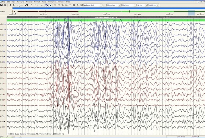This screenshot has height=138, width=205.
Task: Open the Navigate menu
Action: (20, 2)
